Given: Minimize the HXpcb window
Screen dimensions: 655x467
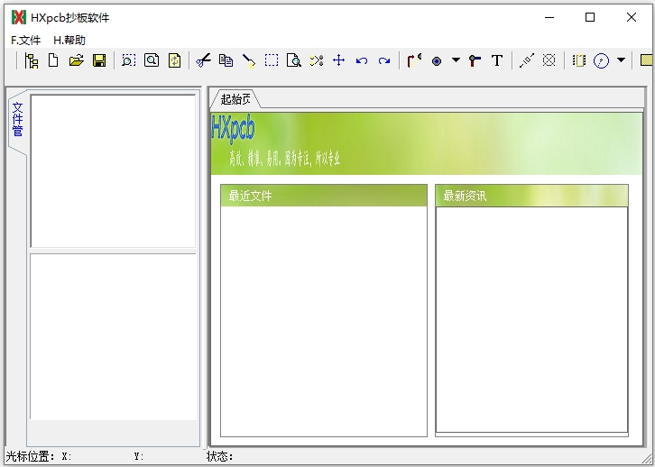Looking at the screenshot, I should click(549, 17).
